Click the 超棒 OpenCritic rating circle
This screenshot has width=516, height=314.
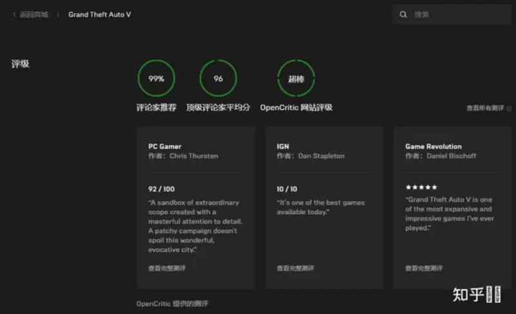[x=296, y=78]
